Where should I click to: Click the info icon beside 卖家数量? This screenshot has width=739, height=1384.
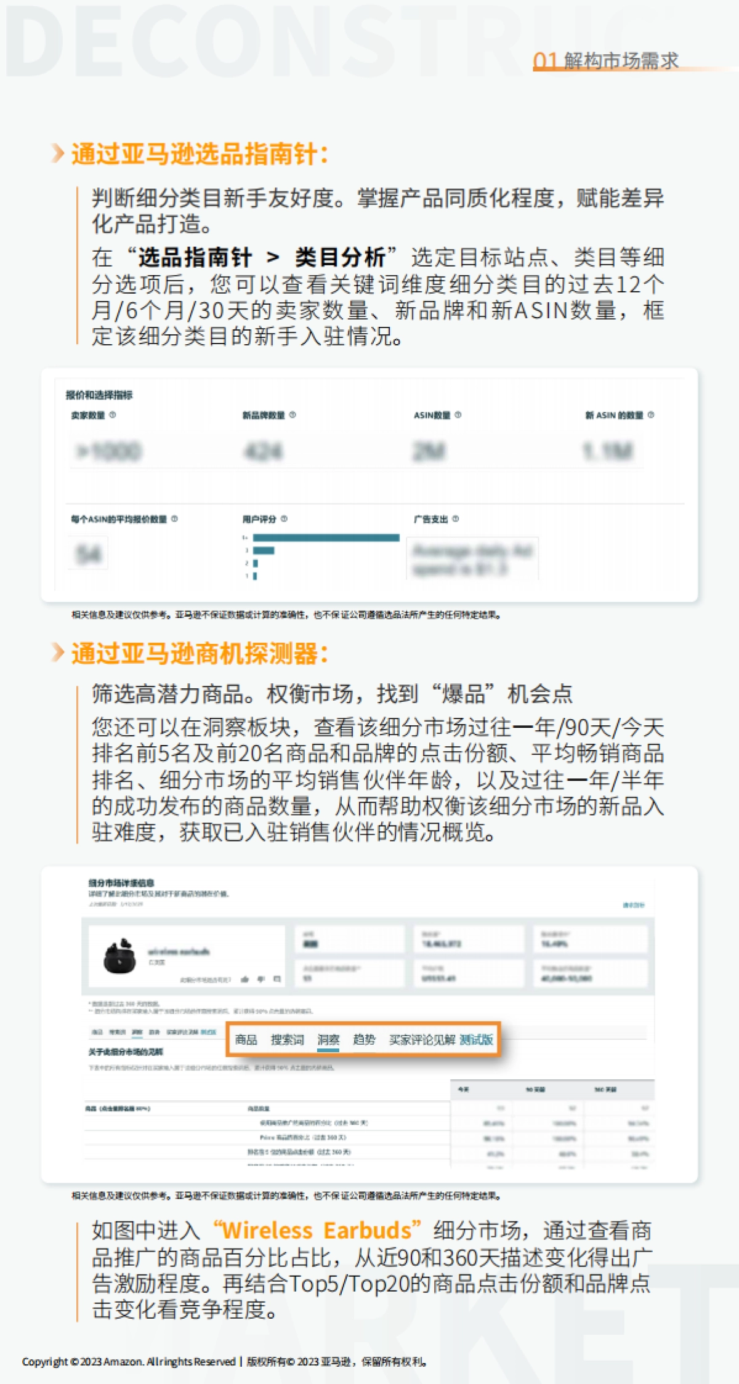(112, 415)
